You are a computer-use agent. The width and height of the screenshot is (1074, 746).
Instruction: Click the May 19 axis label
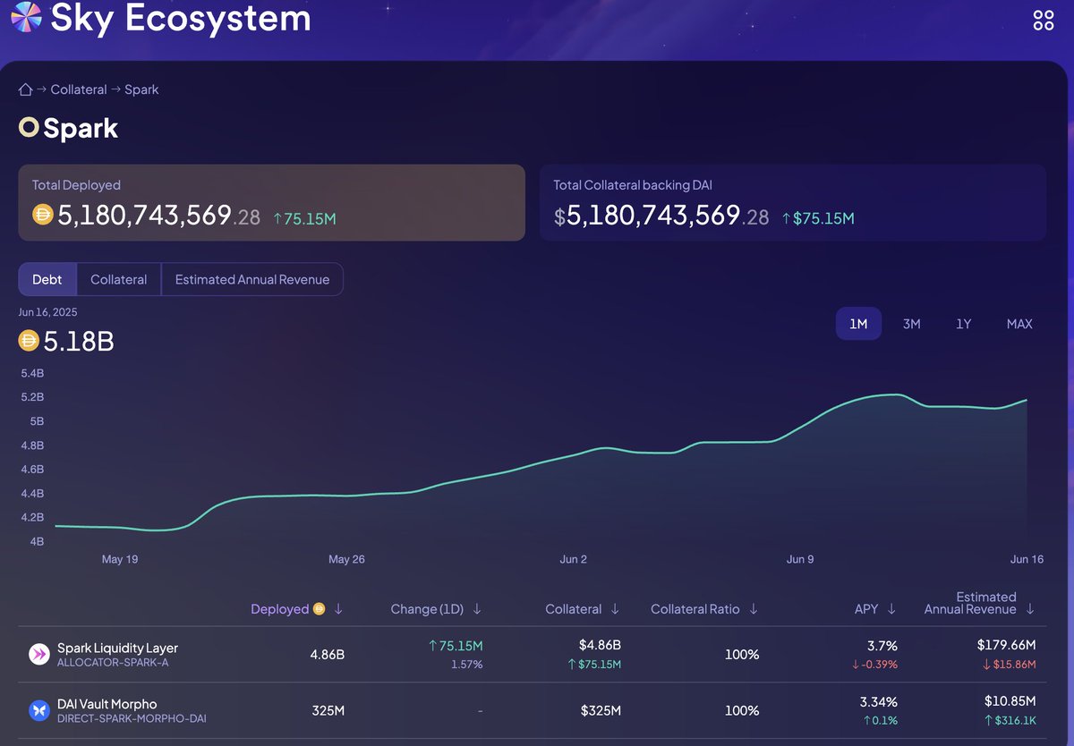[120, 559]
